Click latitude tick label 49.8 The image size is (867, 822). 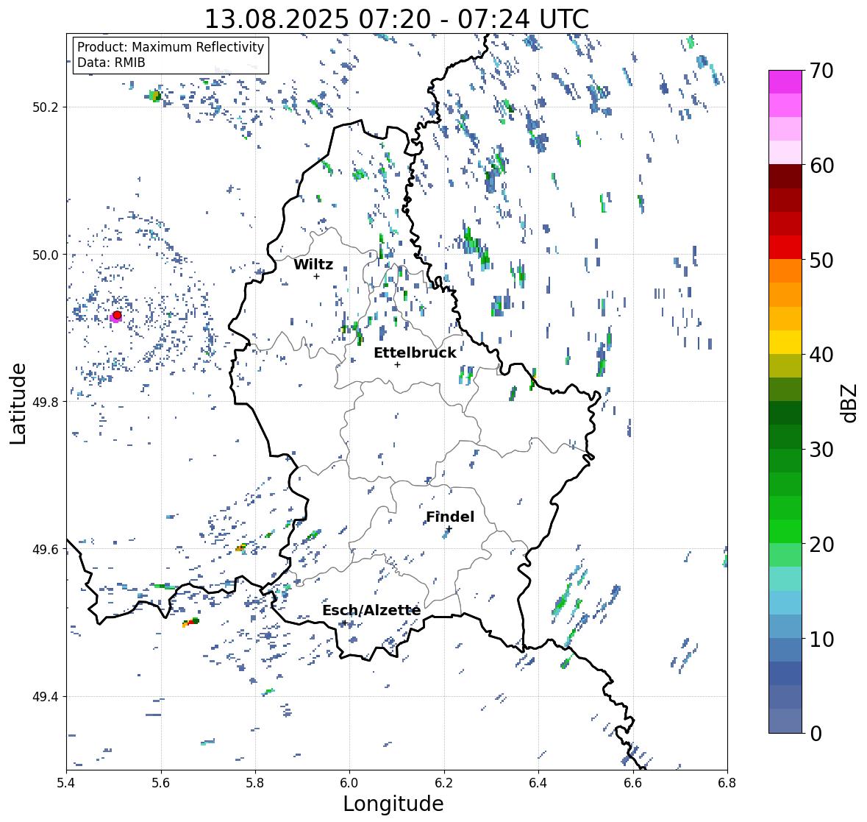[46, 402]
